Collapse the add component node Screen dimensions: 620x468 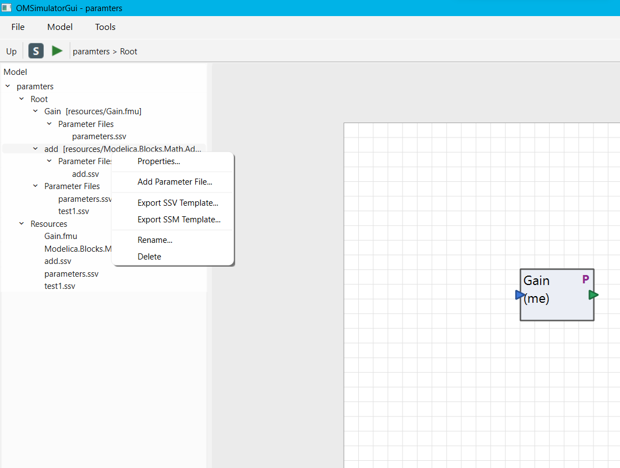(x=35, y=149)
